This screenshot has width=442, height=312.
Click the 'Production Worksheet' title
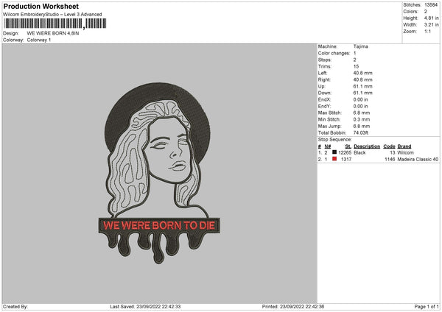pos(41,6)
